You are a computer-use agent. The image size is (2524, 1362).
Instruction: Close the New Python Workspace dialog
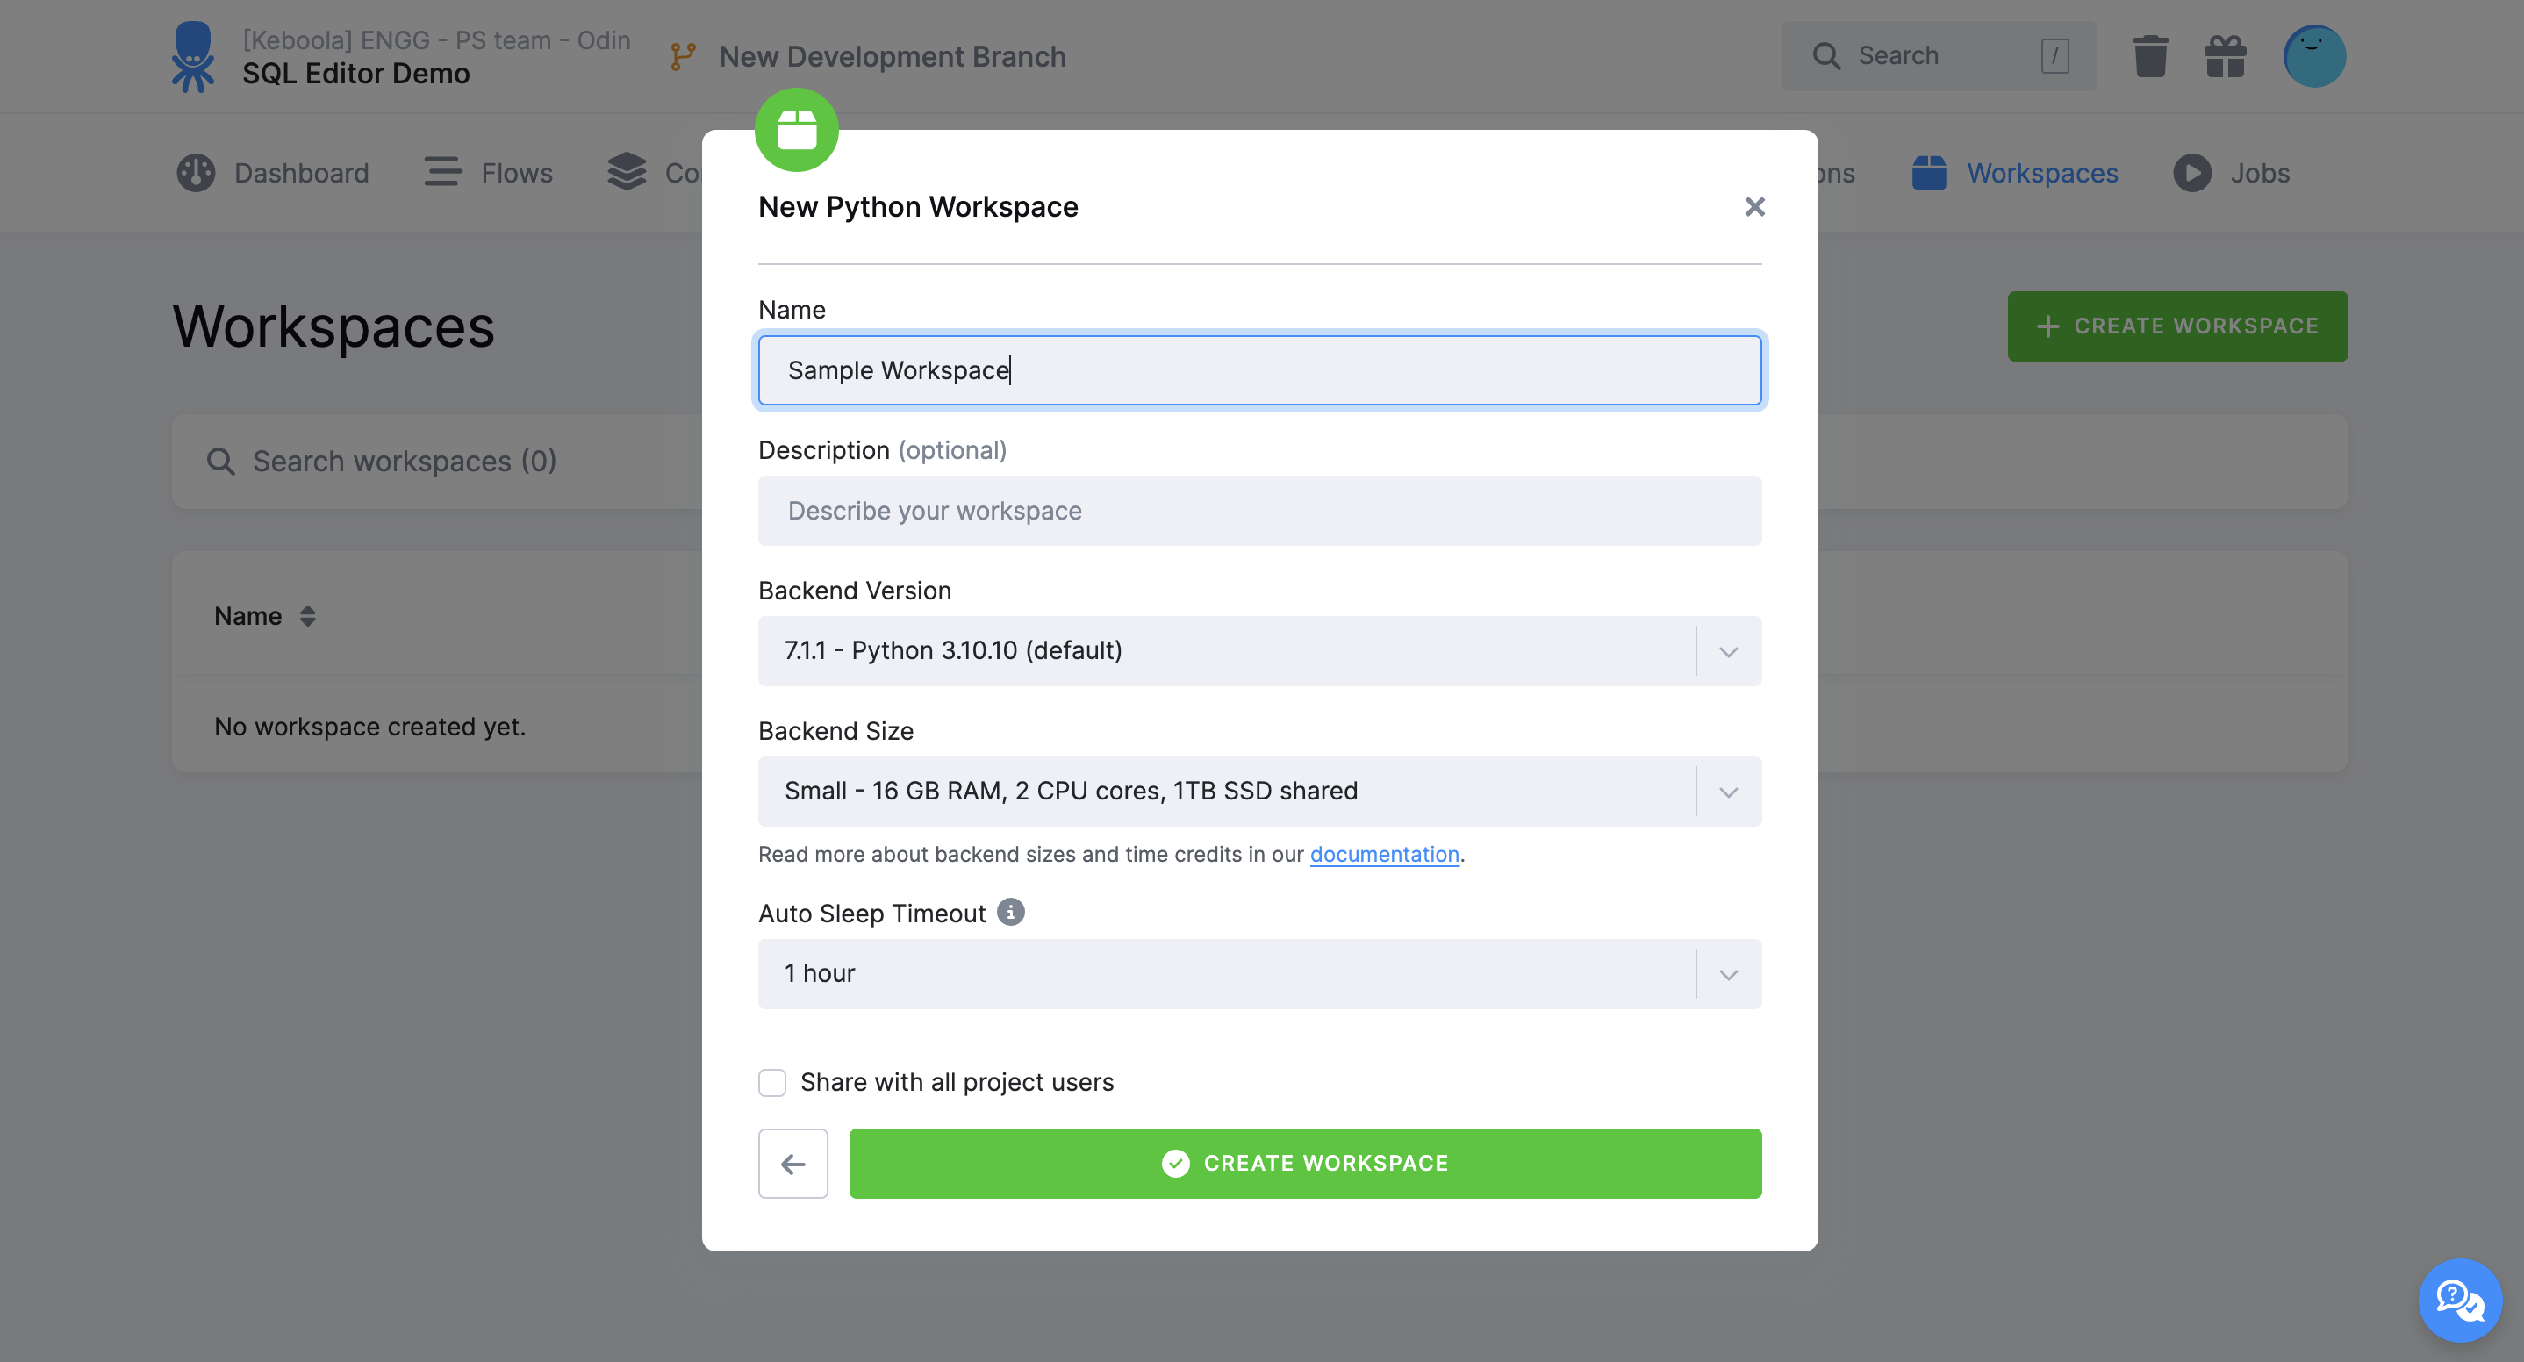(x=1753, y=207)
